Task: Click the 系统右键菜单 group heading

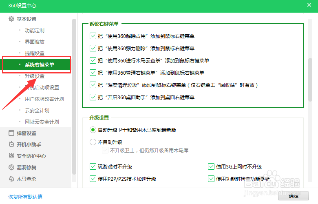Action: 104,24
